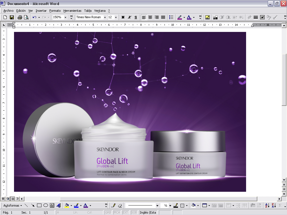Open Print Preview with the magnifier icon
This screenshot has height=215, width=287.
point(26,17)
